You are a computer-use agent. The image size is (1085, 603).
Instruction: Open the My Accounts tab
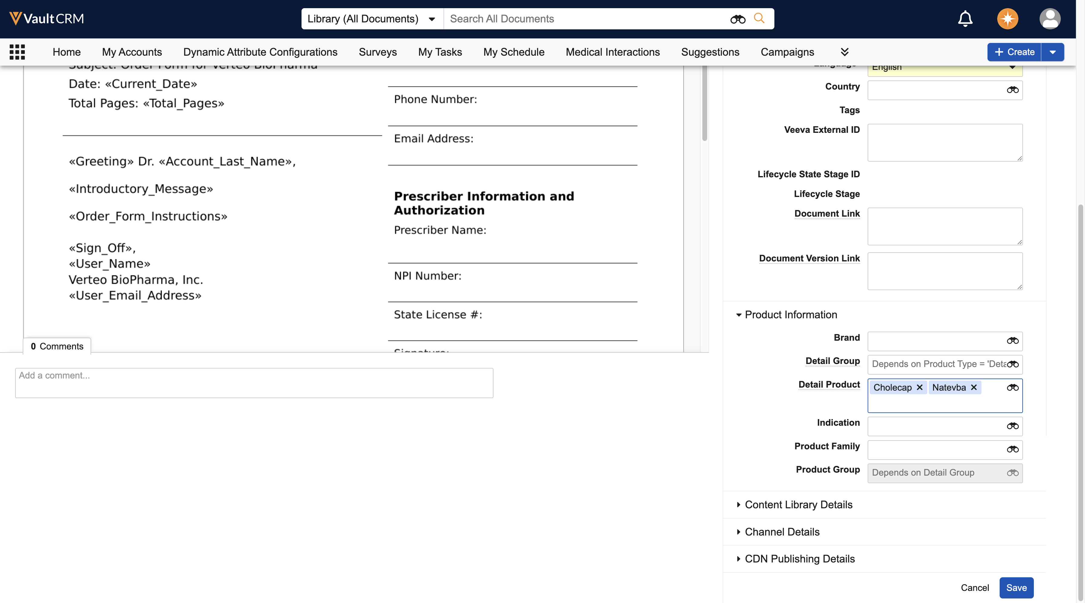point(132,52)
